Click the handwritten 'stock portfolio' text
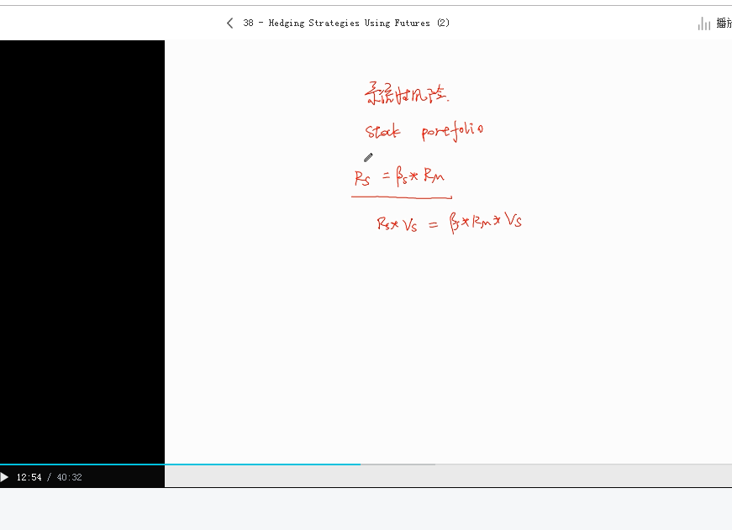This screenshot has width=732, height=530. pos(424,132)
